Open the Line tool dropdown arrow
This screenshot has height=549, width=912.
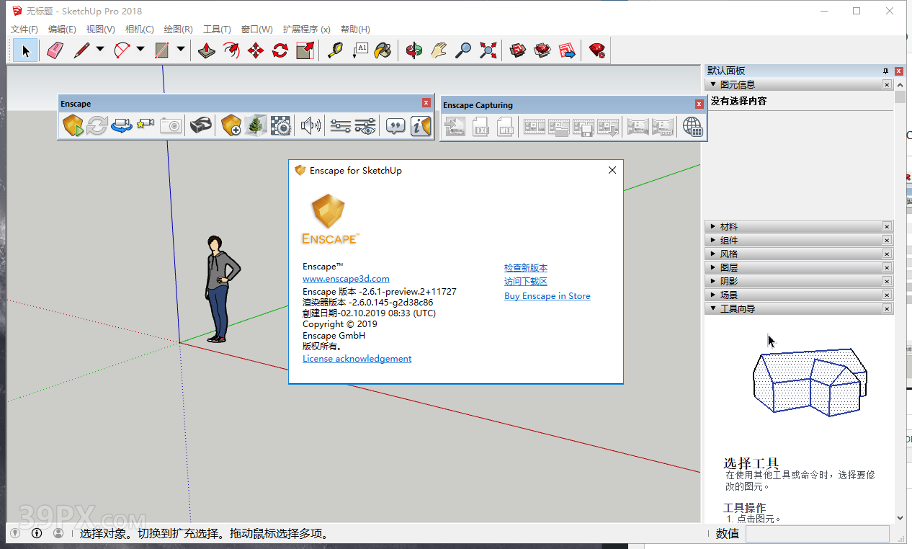(x=99, y=50)
